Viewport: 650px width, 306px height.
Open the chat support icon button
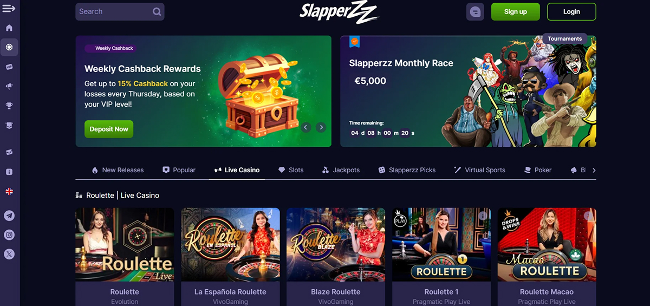(x=475, y=11)
